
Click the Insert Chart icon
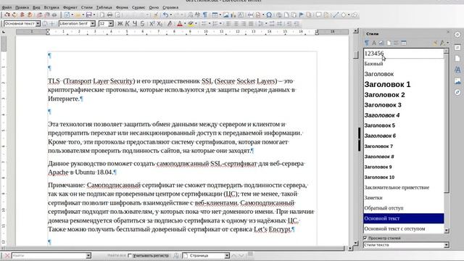[233, 14]
